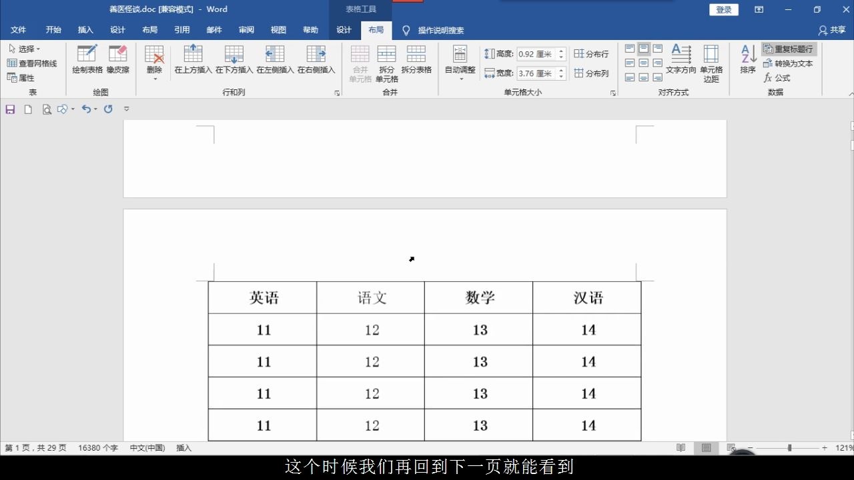
Task: Click the Undo arrow icon
Action: (x=86, y=109)
